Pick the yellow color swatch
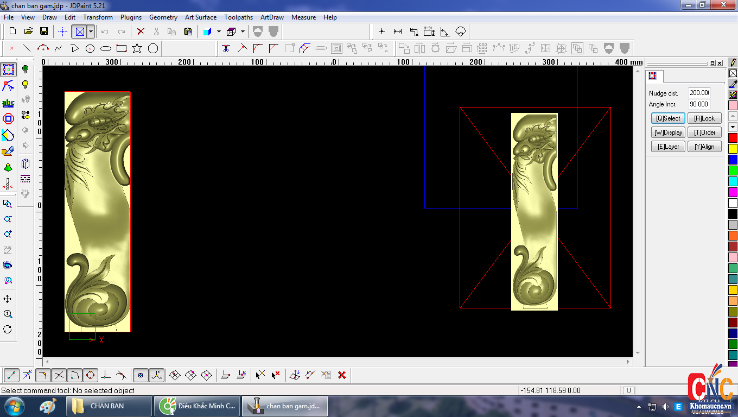This screenshot has width=738, height=417. click(733, 148)
